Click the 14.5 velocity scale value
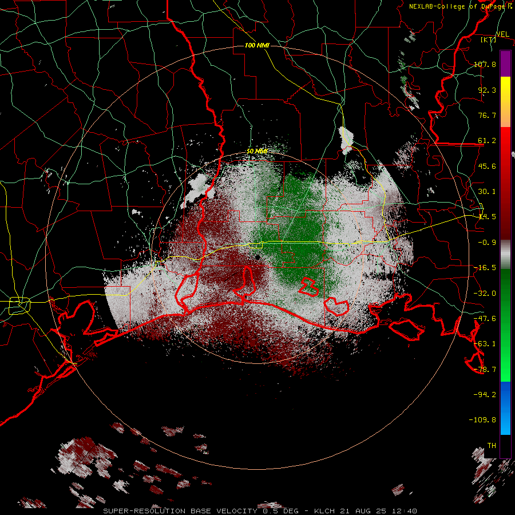Viewport: 515px width, 515px height. (487, 217)
